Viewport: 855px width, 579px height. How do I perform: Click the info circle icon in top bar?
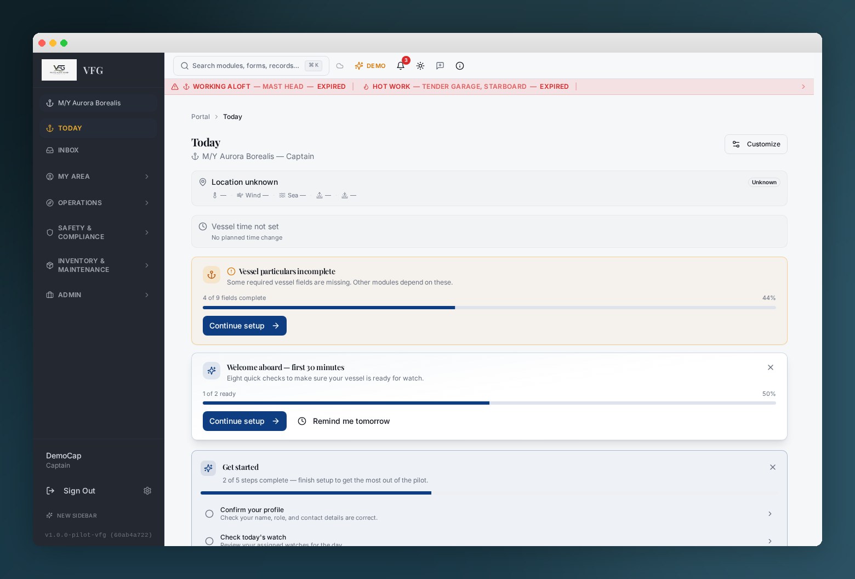pyautogui.click(x=460, y=66)
